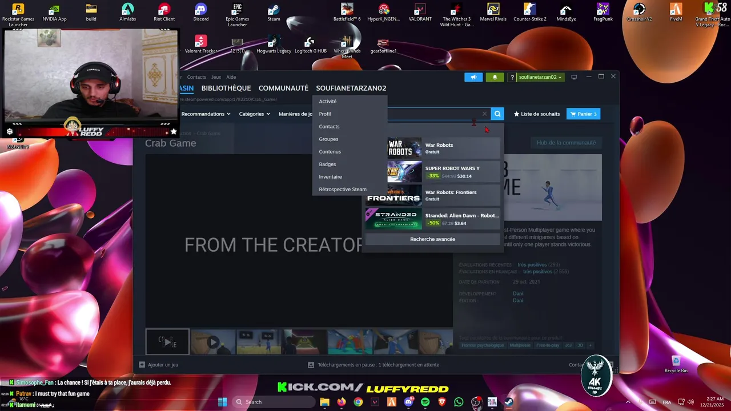Open FiveM desktop shortcut
731x411 pixels.
pos(676,13)
